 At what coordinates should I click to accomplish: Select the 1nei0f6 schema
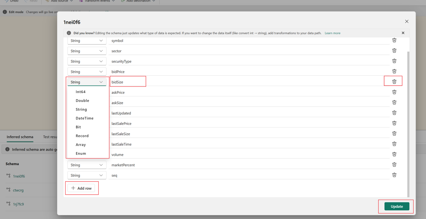tap(19, 176)
